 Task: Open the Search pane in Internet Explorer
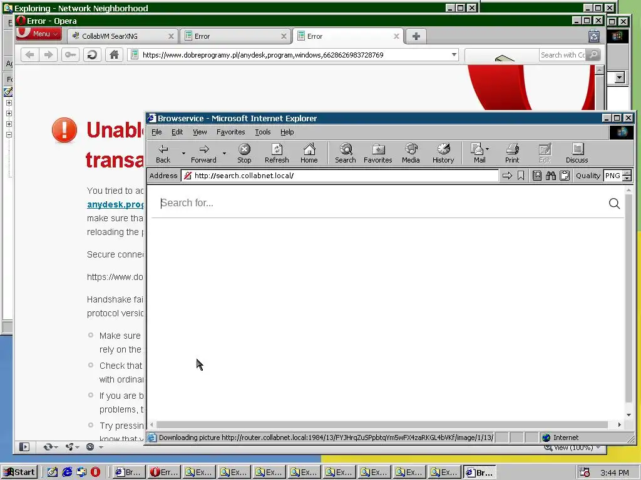point(346,153)
